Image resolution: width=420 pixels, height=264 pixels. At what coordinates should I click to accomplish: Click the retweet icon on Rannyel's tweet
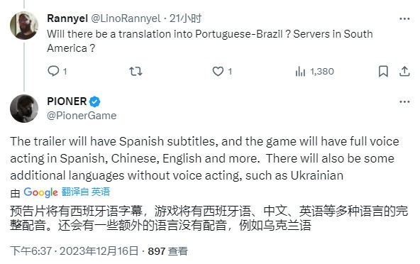tap(136, 71)
